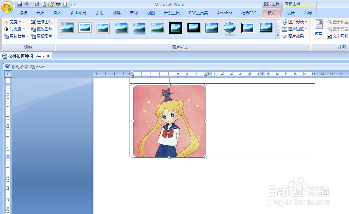
Task: Open 文字环绕 text wrapping options
Action: 337,36
